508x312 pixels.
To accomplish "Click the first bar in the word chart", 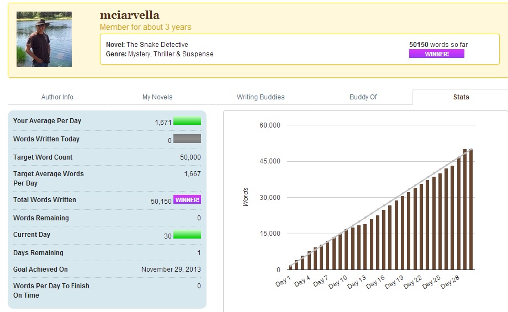I will (x=290, y=267).
